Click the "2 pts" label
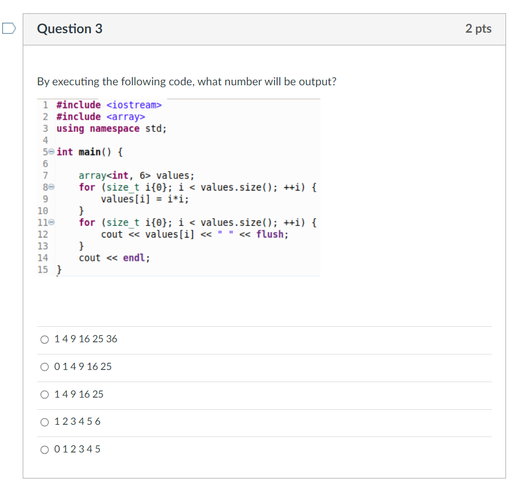This screenshot has height=494, width=521. point(478,29)
